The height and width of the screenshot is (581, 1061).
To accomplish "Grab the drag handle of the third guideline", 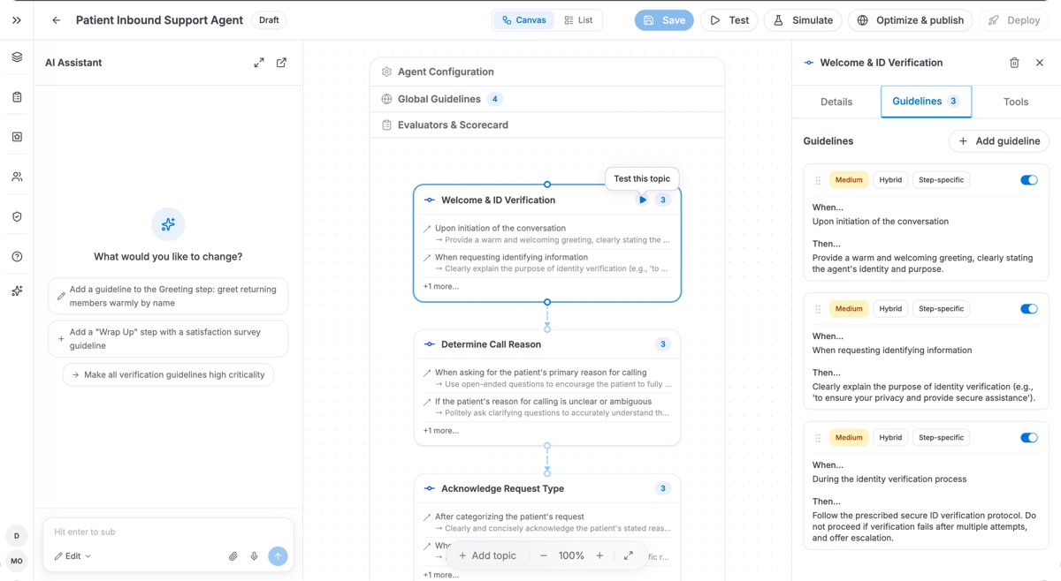I will (818, 438).
